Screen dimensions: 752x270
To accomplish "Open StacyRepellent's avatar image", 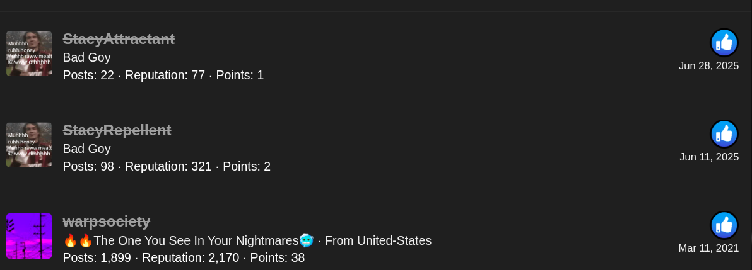I will tap(29, 145).
